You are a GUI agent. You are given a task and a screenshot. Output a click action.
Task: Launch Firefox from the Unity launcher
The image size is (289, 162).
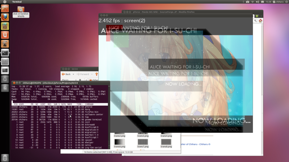[x=5, y=17]
